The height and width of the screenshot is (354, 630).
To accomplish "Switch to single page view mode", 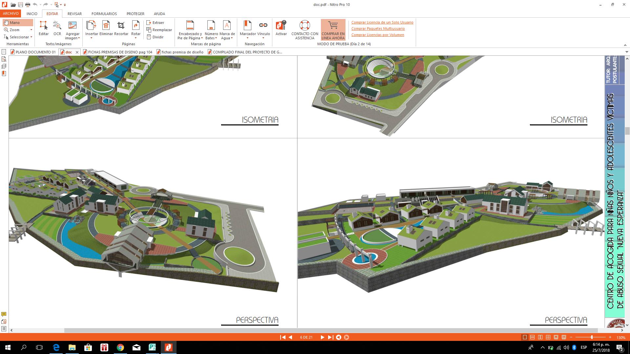I will pyautogui.click(x=525, y=337).
